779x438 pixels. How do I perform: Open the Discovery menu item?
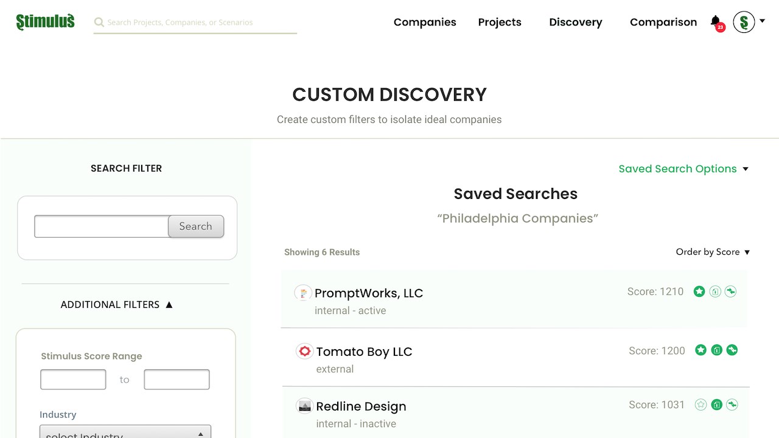[575, 22]
